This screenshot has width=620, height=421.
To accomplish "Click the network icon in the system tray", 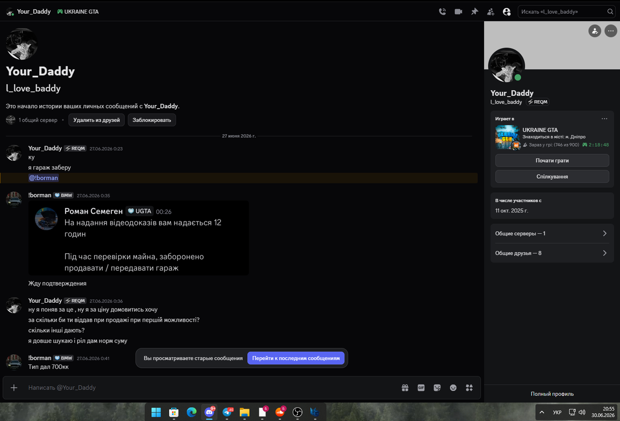I will 572,413.
